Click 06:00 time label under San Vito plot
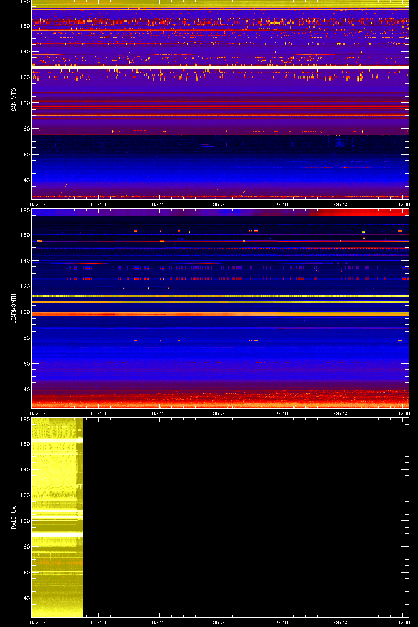This screenshot has width=418, height=627. (x=402, y=205)
